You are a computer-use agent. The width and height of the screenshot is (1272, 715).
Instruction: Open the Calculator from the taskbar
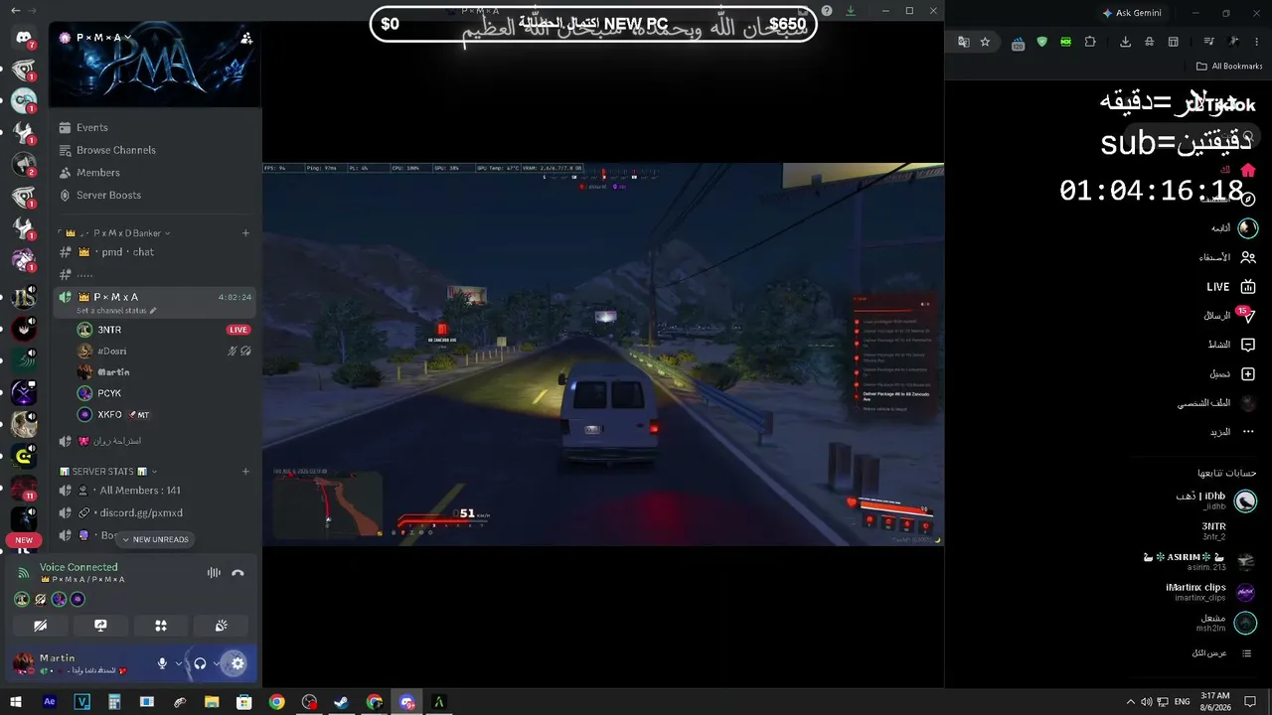[x=114, y=702]
